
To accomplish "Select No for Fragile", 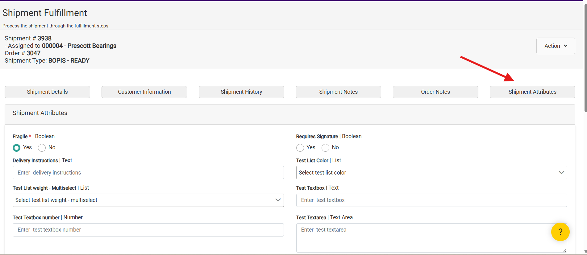I will [x=42, y=148].
